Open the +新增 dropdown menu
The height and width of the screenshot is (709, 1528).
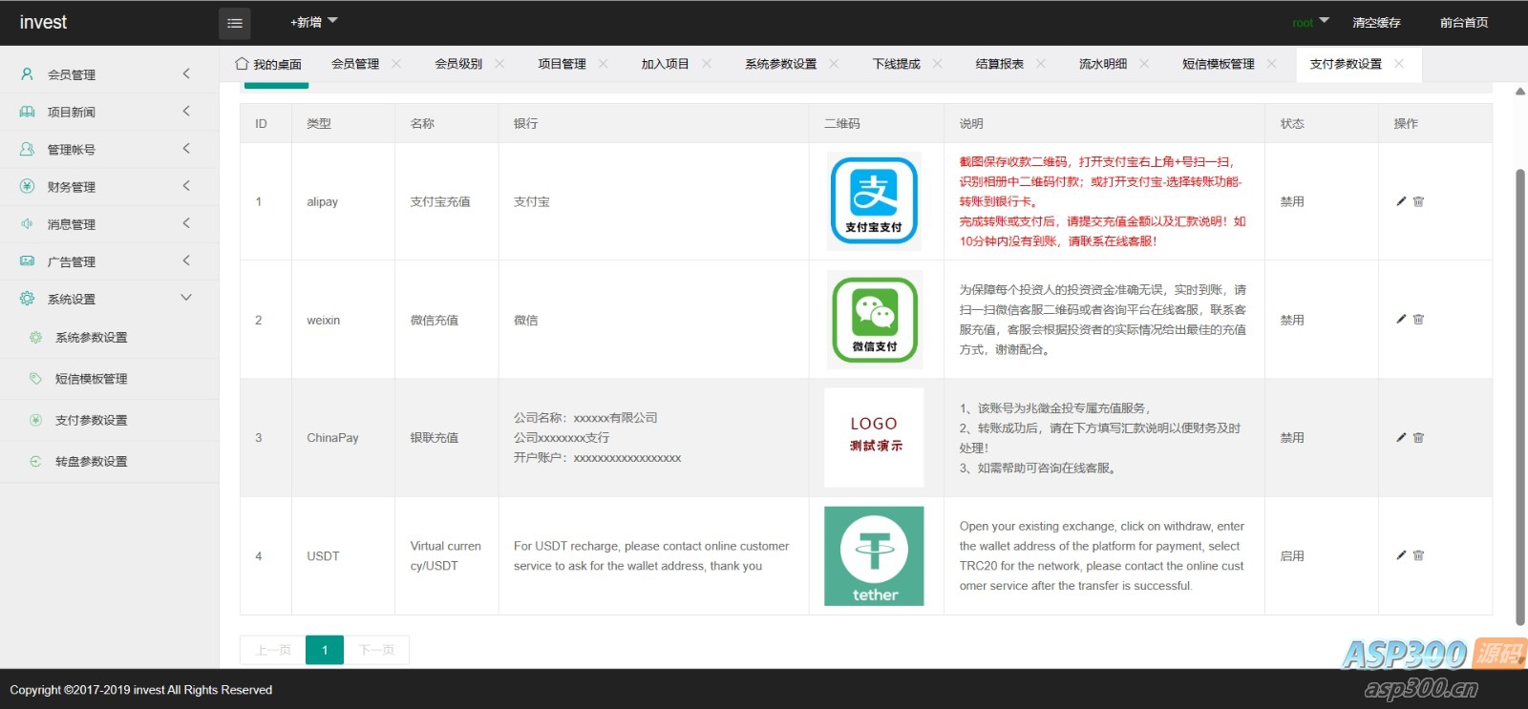point(313,22)
